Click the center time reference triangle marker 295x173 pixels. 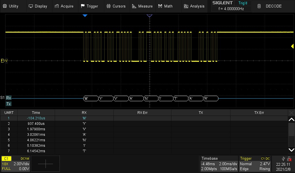pyautogui.click(x=149, y=16)
